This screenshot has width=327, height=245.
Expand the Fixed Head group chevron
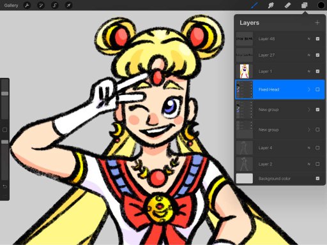309,89
